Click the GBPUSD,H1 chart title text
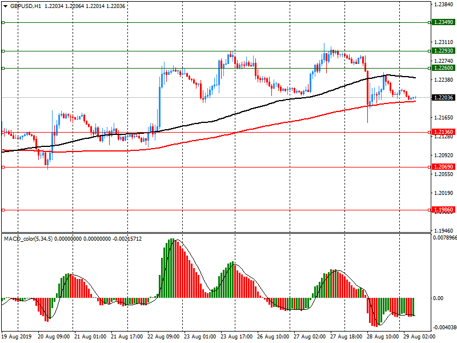 point(26,6)
